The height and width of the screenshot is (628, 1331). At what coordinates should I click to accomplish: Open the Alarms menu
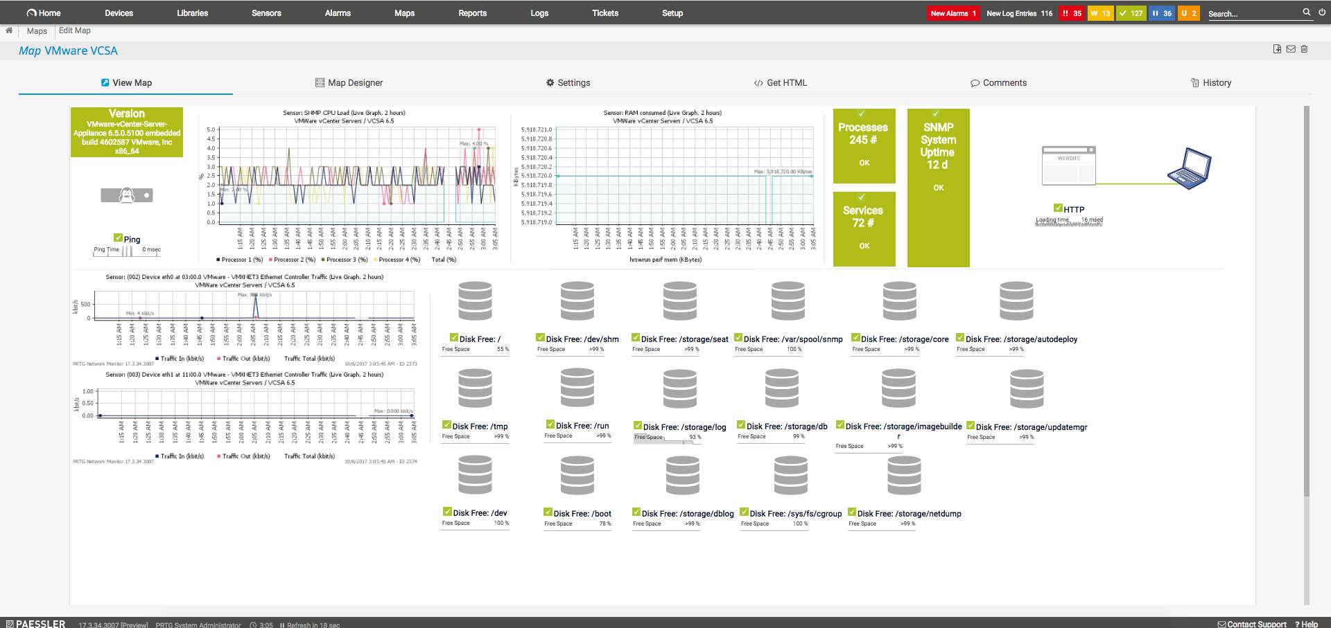click(338, 12)
